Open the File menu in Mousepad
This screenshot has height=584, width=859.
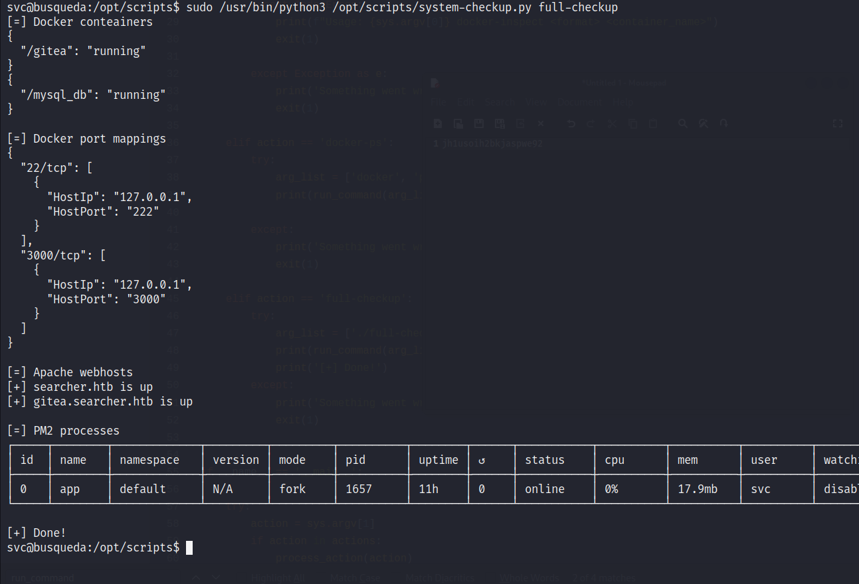pos(438,102)
